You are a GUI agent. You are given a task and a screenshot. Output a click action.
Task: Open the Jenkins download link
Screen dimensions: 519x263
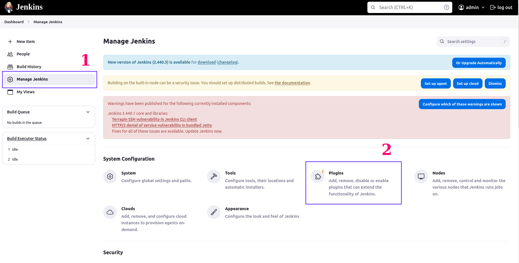coord(206,62)
